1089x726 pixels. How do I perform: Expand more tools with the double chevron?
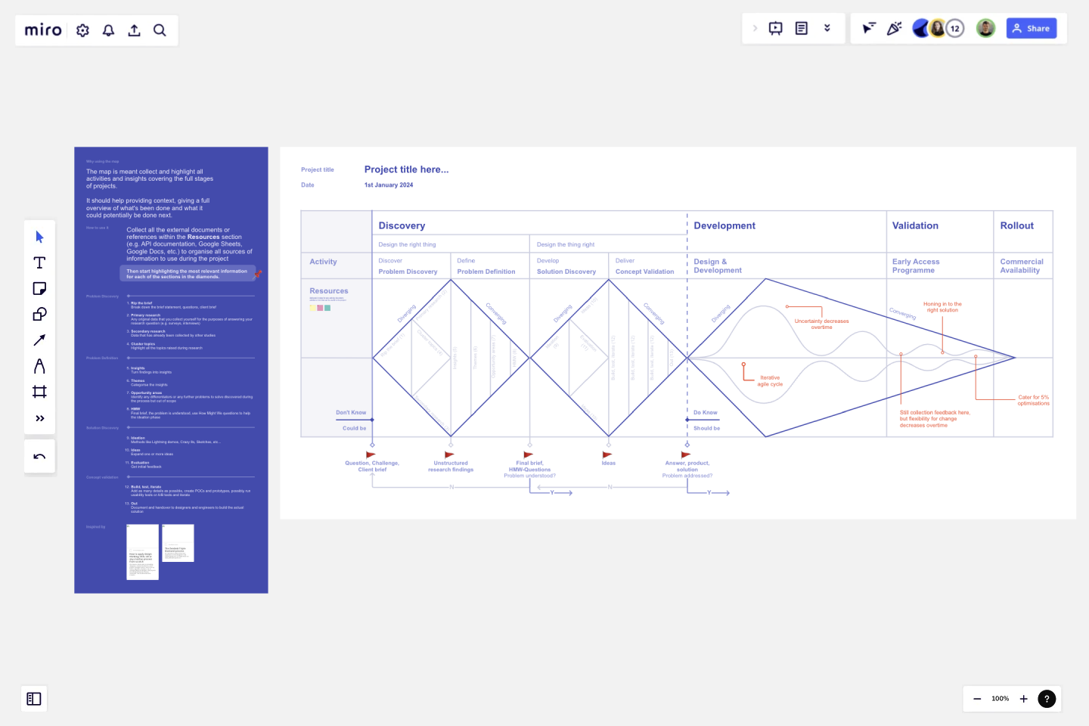pos(39,417)
